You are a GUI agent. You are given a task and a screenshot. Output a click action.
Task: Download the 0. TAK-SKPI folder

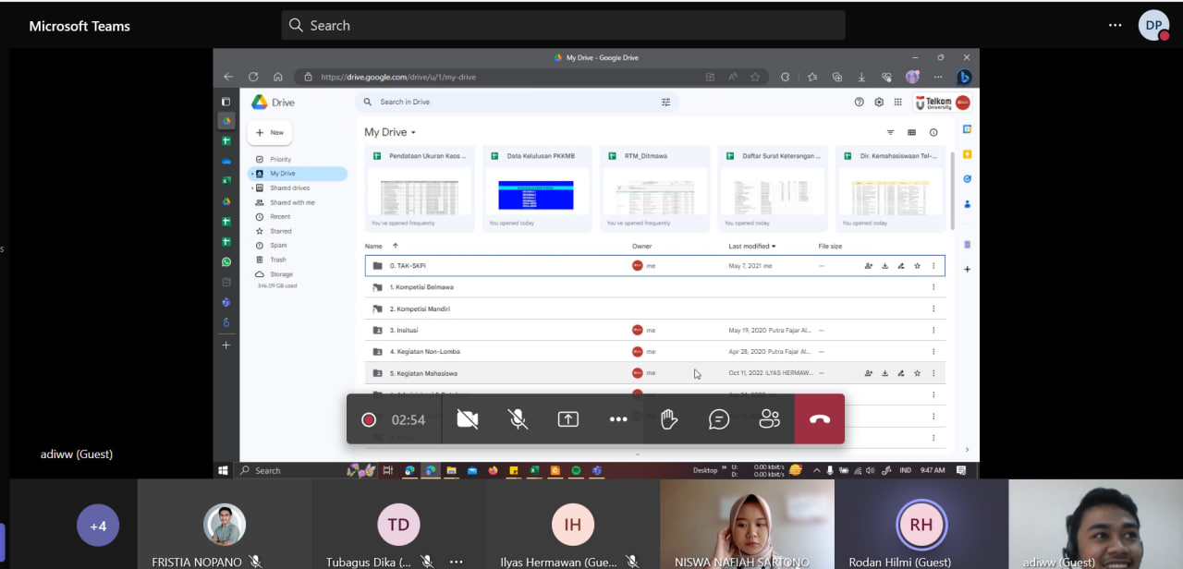(x=884, y=266)
